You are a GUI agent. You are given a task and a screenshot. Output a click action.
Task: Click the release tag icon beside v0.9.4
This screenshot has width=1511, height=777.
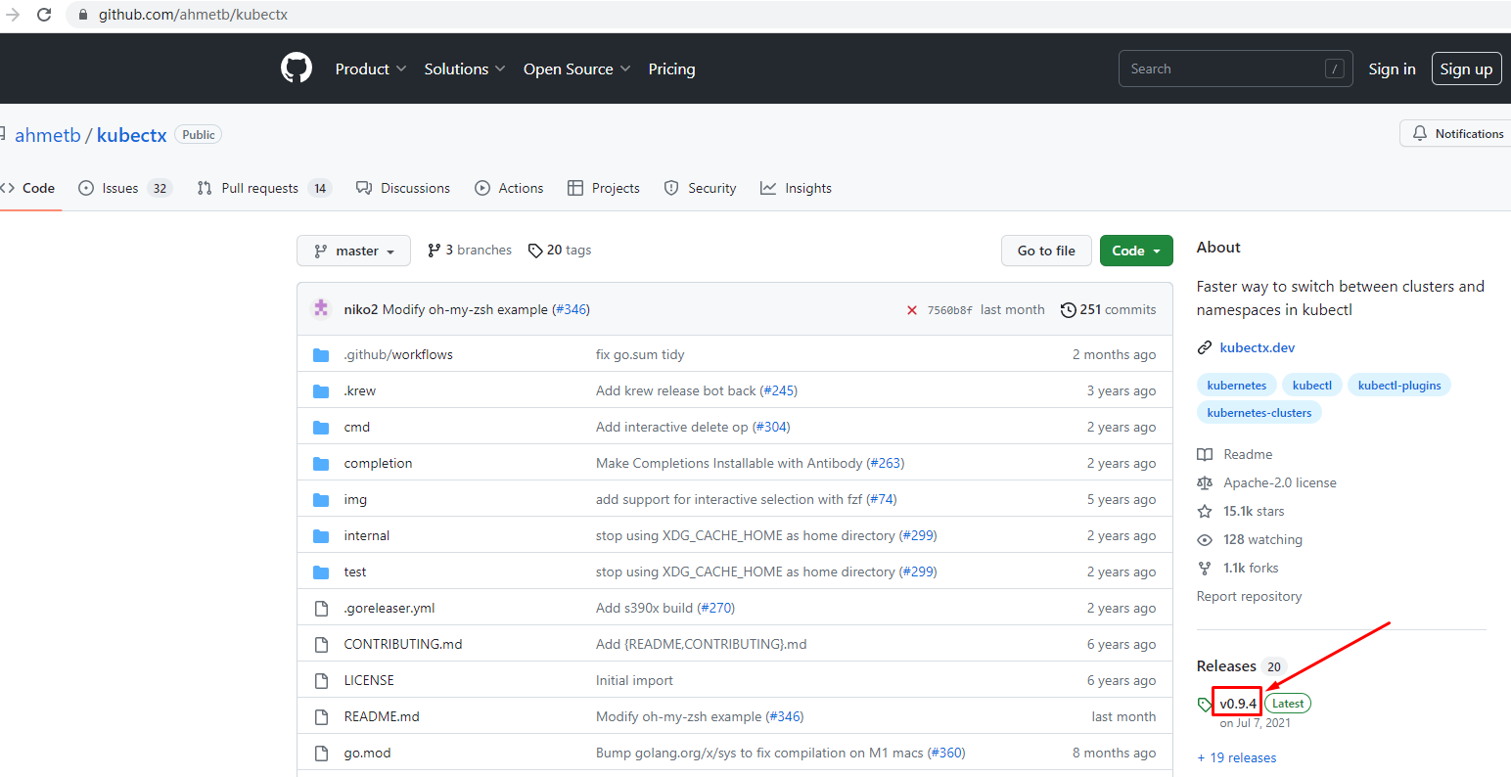(x=1205, y=704)
